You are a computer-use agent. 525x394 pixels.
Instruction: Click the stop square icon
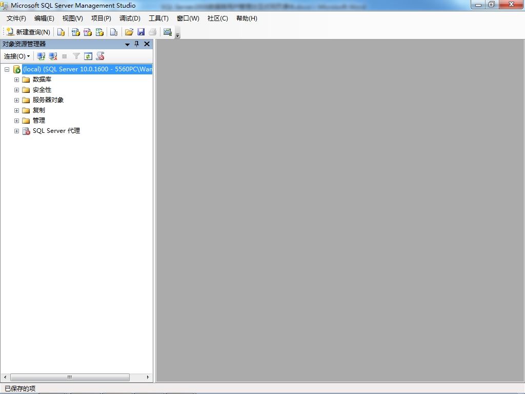coord(65,56)
